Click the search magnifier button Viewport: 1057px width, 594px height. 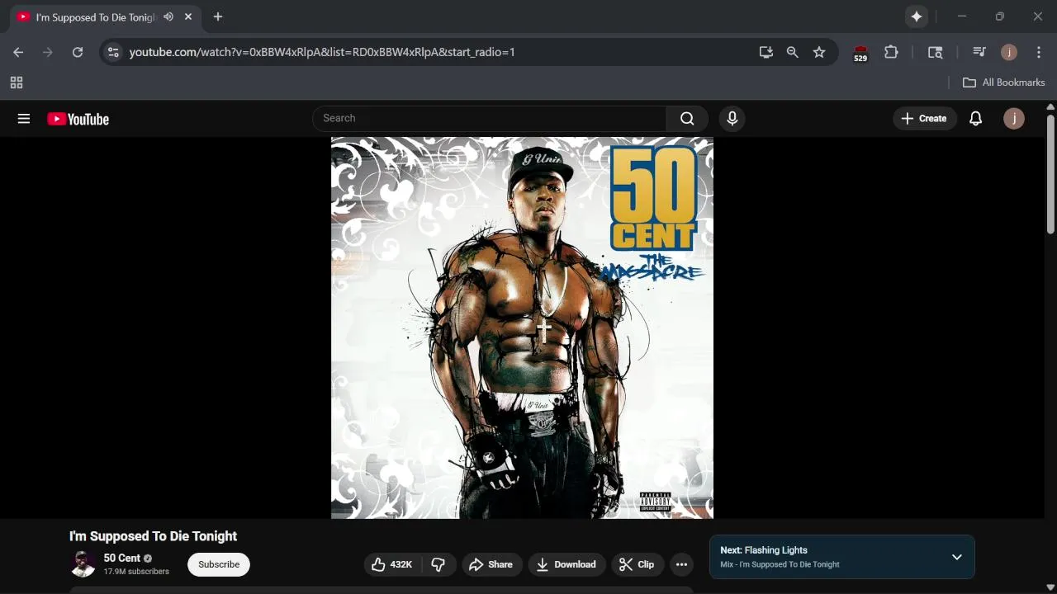(x=687, y=119)
